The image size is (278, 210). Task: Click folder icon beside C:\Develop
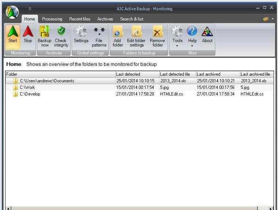pos(16,94)
